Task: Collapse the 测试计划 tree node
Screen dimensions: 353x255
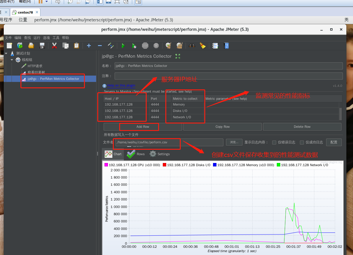Action: (6, 53)
